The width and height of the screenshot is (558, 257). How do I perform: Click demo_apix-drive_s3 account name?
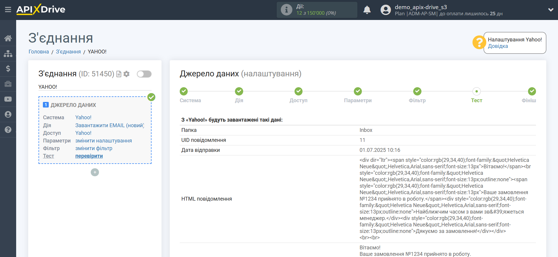coord(421,7)
